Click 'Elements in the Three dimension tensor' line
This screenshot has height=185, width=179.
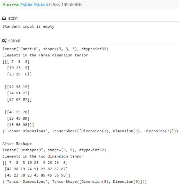[45, 55]
